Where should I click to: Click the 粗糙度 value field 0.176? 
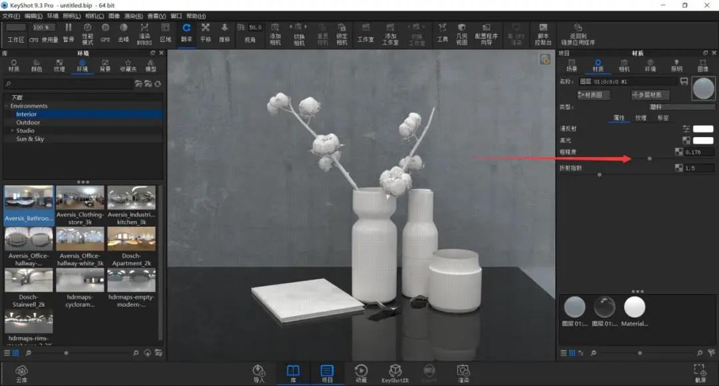(699, 152)
